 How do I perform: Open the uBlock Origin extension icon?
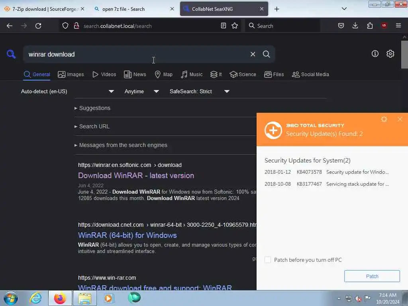click(x=384, y=25)
